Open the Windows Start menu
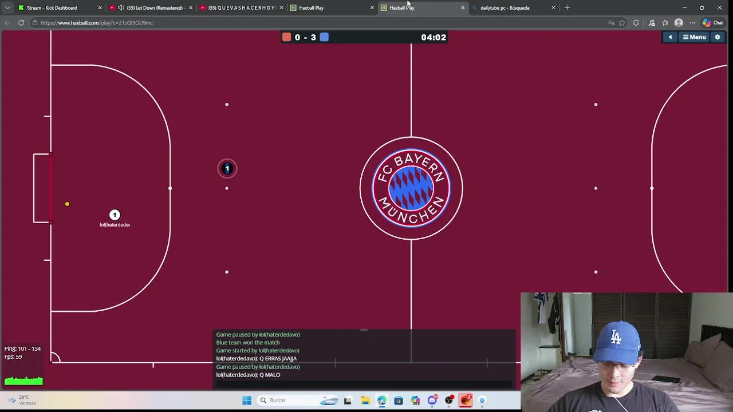 click(x=247, y=401)
